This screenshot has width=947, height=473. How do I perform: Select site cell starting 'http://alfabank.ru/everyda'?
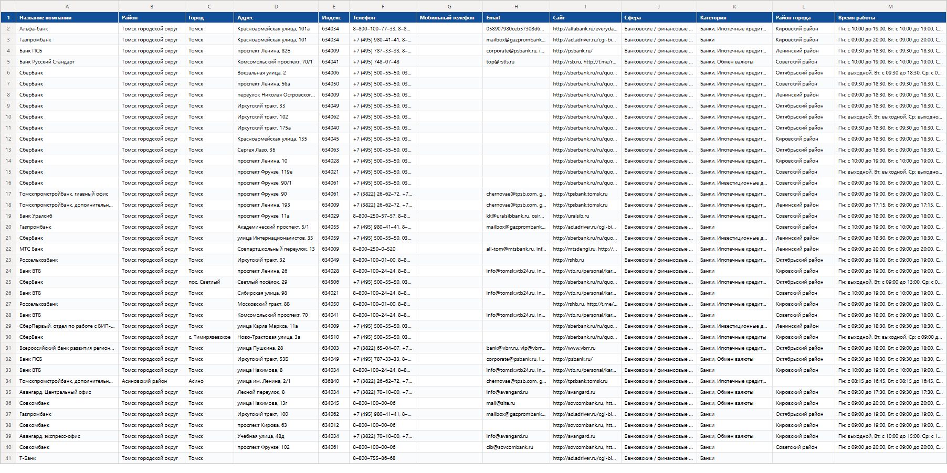coord(585,29)
